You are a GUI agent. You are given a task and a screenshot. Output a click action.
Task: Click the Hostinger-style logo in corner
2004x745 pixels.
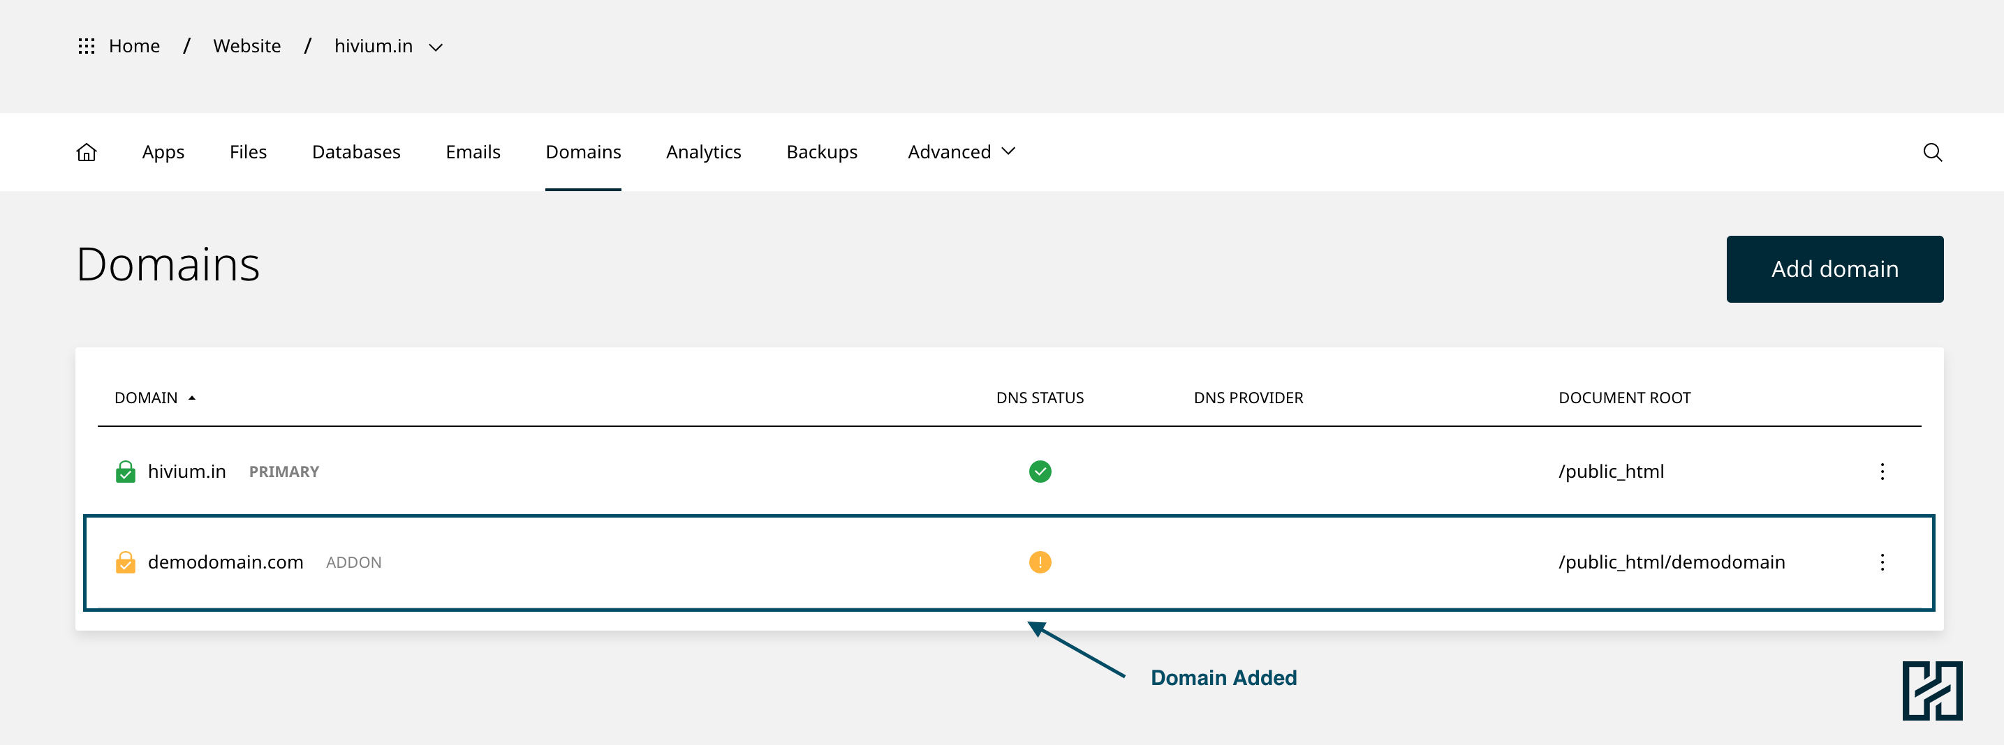coord(1931,691)
